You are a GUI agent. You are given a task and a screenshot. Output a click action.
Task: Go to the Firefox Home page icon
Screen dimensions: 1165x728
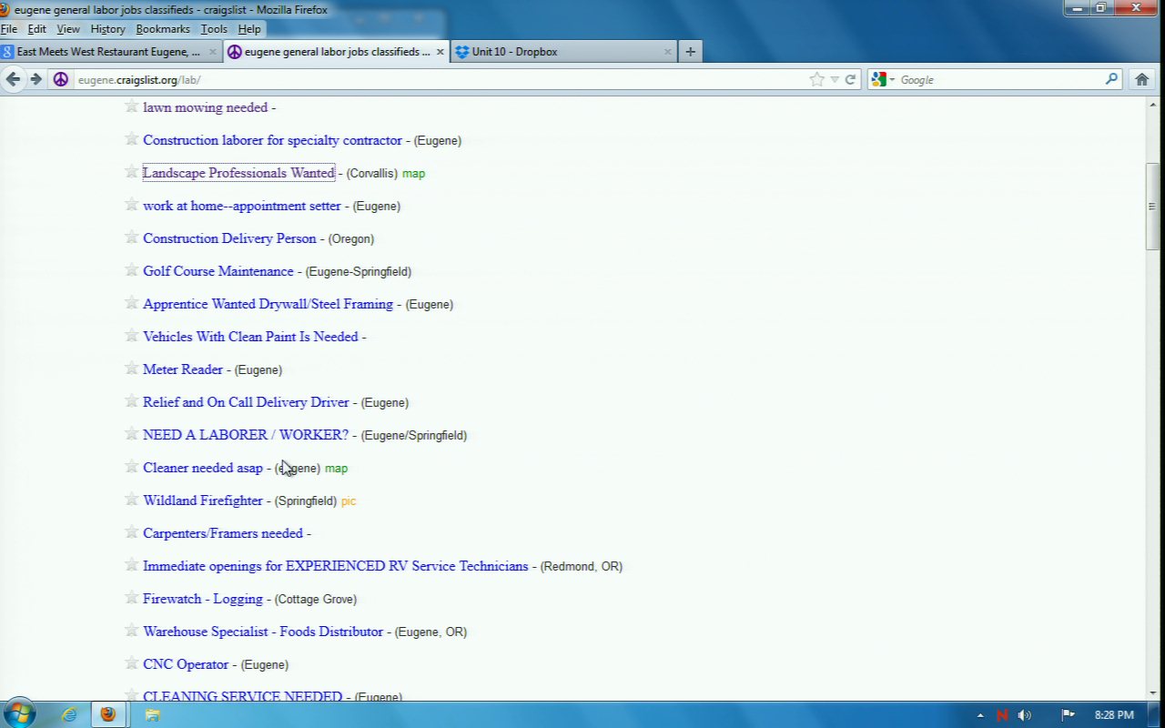1141,79
